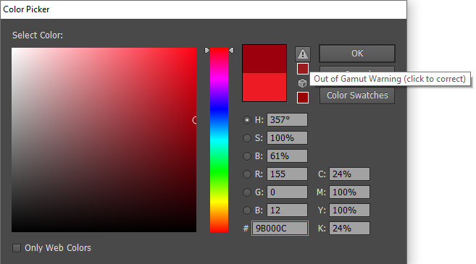Click the original color preview, bottom half
Viewport: 476px width, 264px height.
coord(264,88)
